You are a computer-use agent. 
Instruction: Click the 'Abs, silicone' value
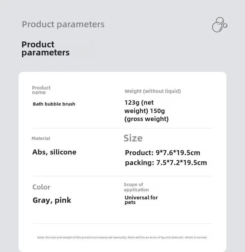[x=54, y=152]
